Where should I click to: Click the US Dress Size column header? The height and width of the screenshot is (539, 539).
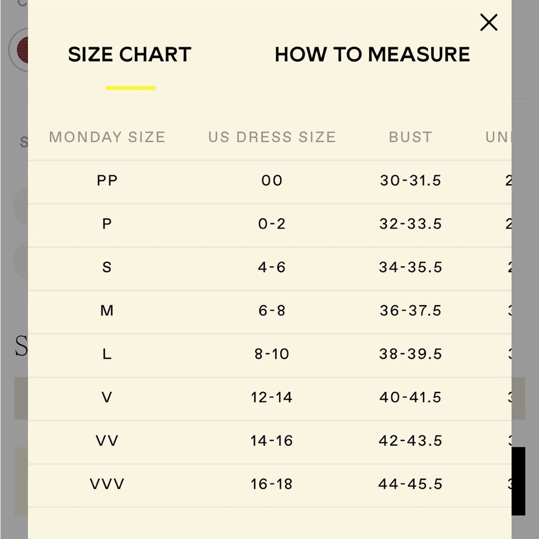(272, 137)
